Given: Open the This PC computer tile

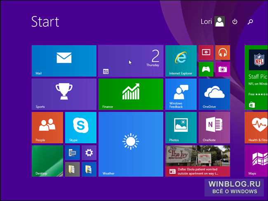Looking at the screenshot, I should (x=72, y=153).
